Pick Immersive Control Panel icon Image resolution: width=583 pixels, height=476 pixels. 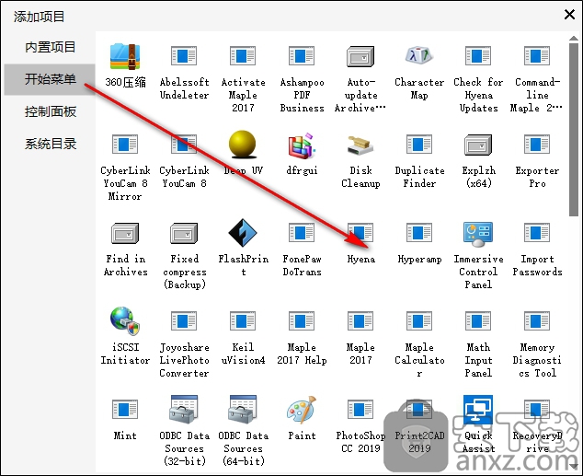478,234
